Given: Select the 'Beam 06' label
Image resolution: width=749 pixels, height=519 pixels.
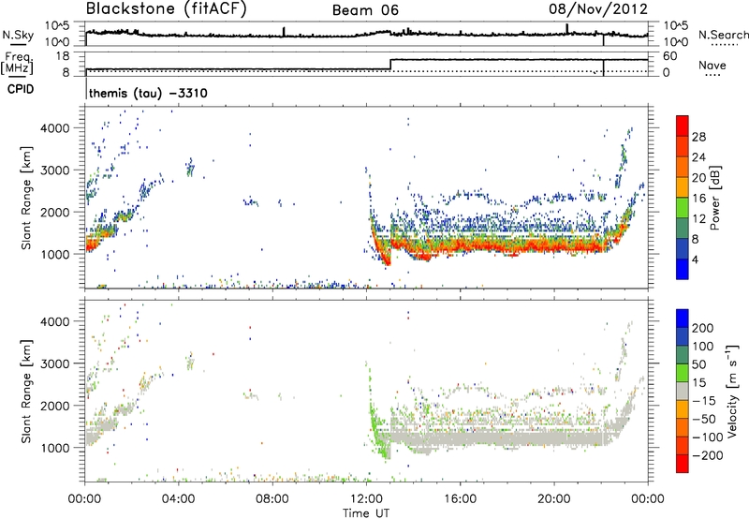Looking at the screenshot, I should pyautogui.click(x=365, y=10).
